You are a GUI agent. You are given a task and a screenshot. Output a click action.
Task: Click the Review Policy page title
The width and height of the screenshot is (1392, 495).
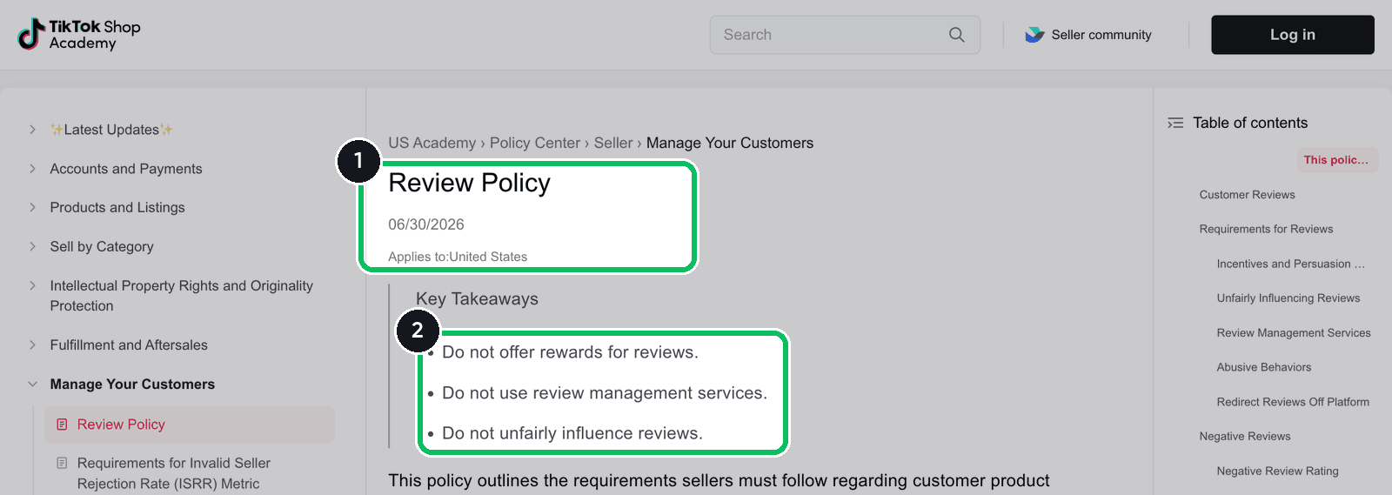pos(470,183)
